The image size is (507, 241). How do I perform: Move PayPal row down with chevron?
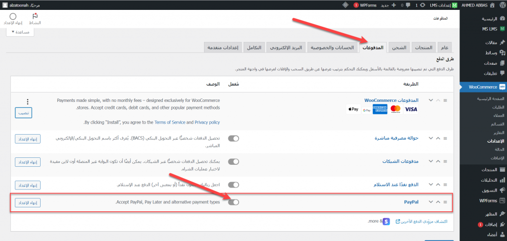(x=431, y=202)
